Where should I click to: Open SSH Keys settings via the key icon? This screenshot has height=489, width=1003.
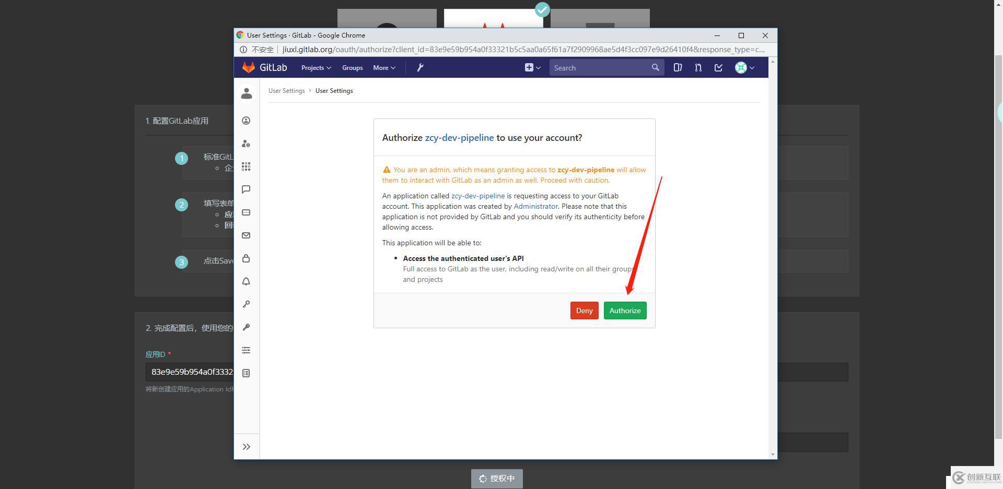point(246,304)
